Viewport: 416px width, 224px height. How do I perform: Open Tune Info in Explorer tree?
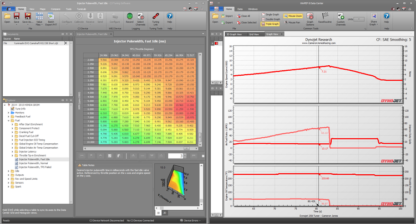click(20, 109)
